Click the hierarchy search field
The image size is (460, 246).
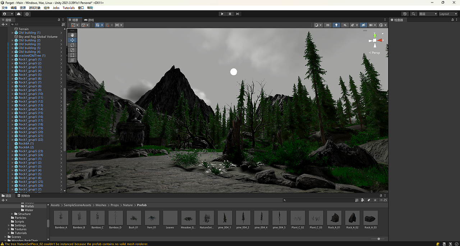pos(36,24)
